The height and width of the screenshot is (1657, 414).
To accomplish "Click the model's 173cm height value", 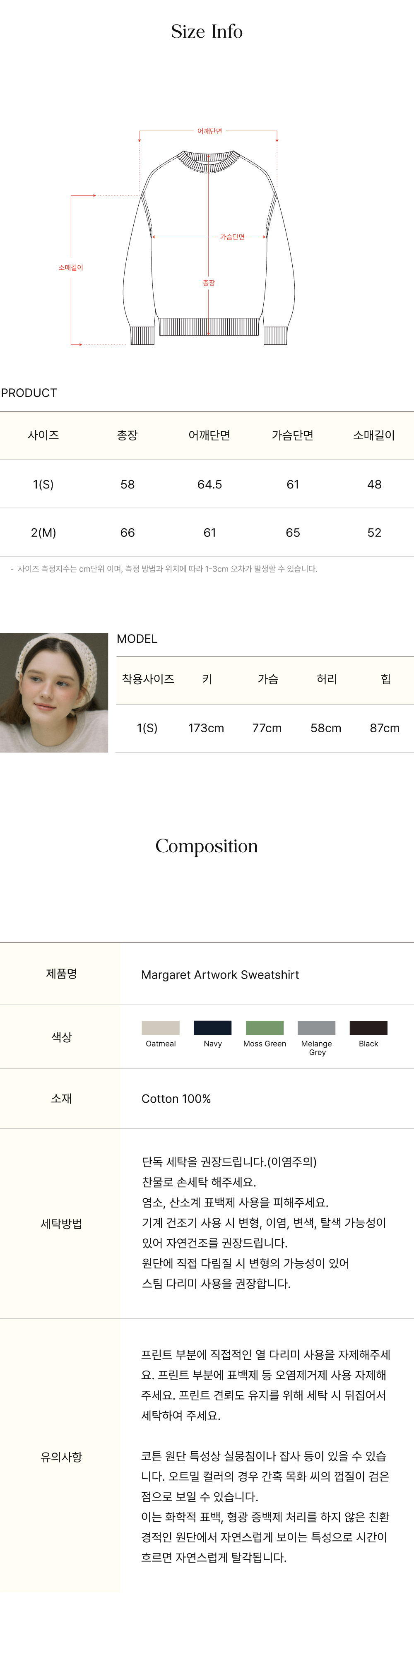I will point(206,728).
